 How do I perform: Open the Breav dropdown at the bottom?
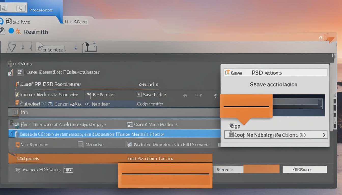pyautogui.click(x=228, y=169)
